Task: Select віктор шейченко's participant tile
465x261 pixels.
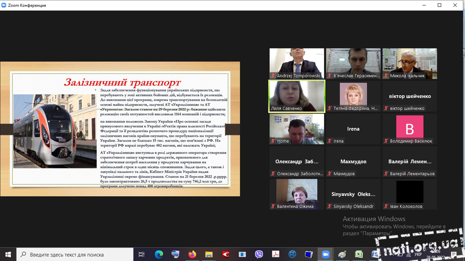Action: (410, 96)
